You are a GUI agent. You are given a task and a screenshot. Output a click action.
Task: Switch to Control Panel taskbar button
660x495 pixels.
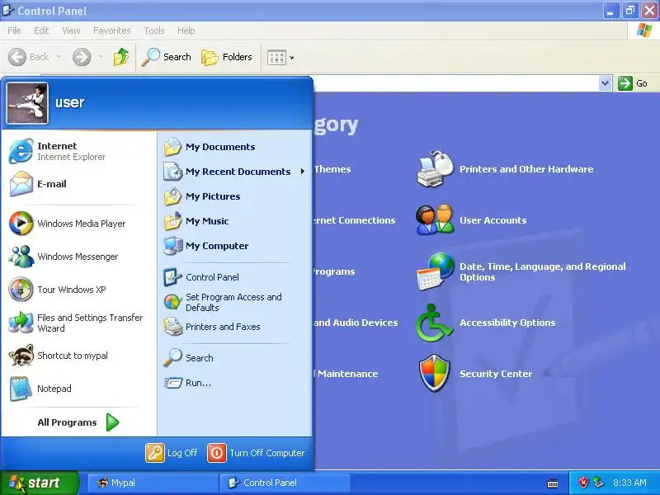285,483
